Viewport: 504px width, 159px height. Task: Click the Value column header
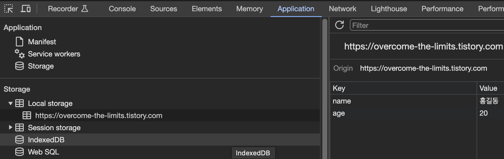[491, 88]
